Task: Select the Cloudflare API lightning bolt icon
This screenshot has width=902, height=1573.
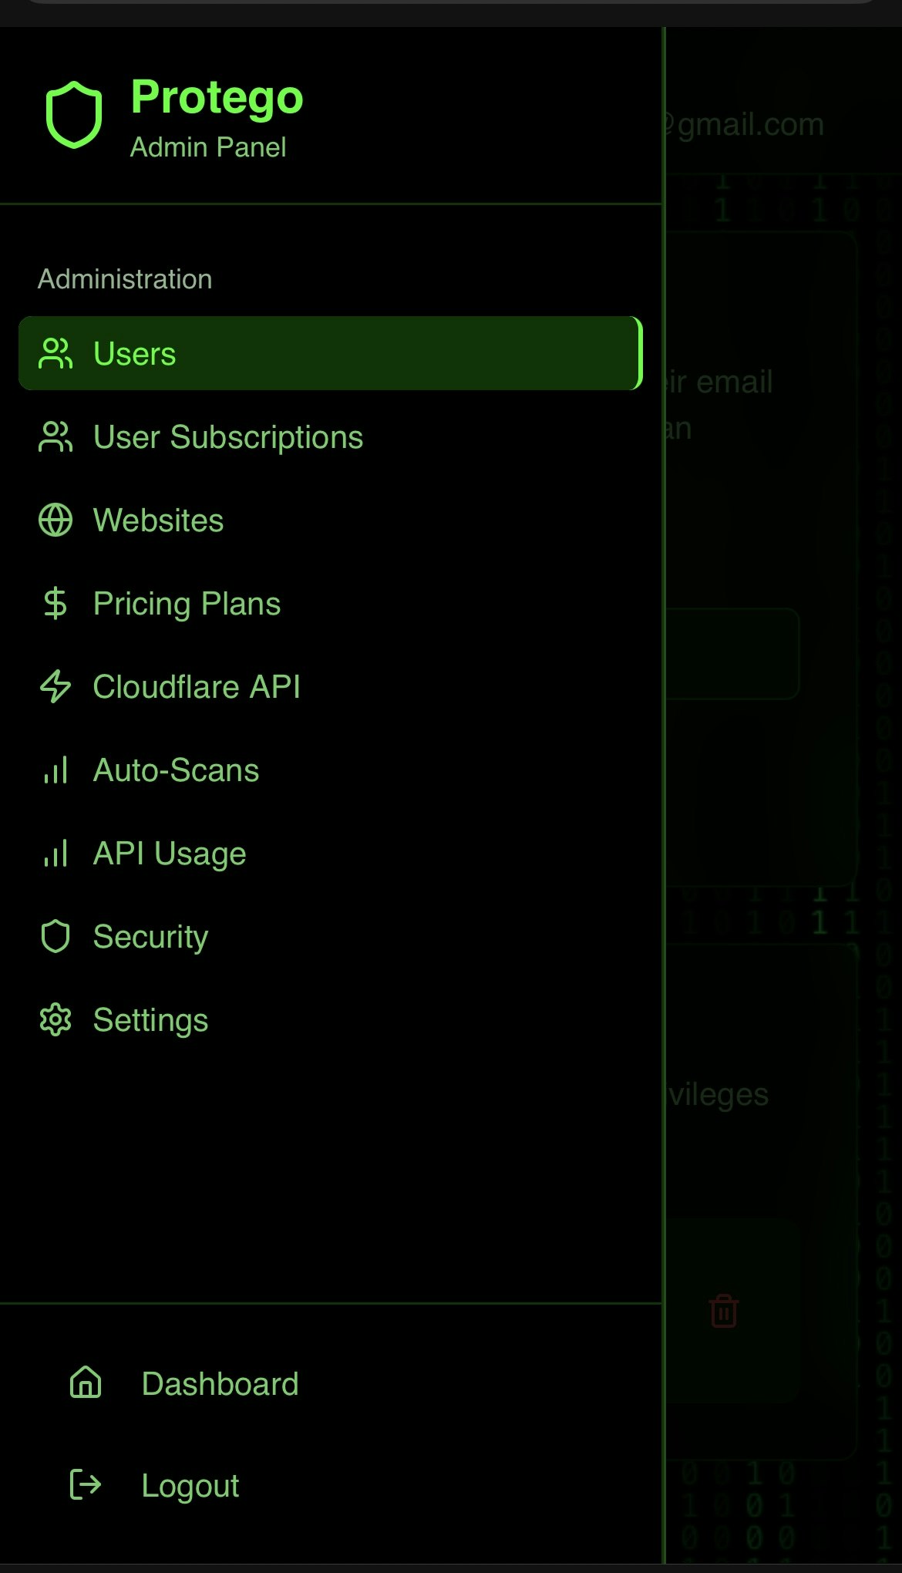Action: 55,687
